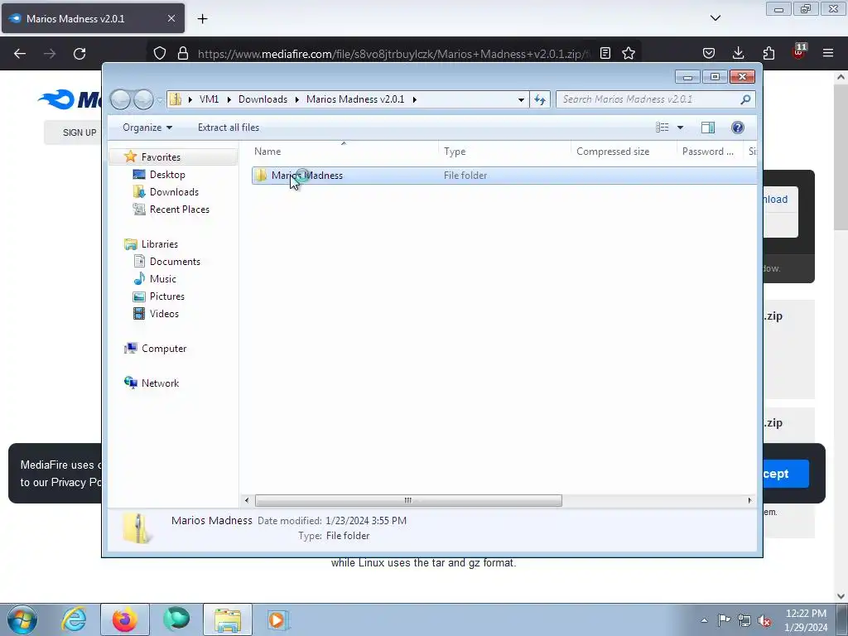Open Recent Places in the sidebar

[179, 210]
